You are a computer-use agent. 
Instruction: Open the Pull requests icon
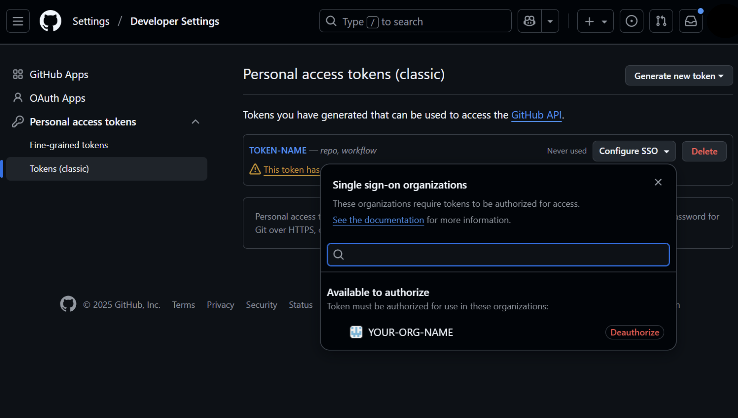[661, 21]
